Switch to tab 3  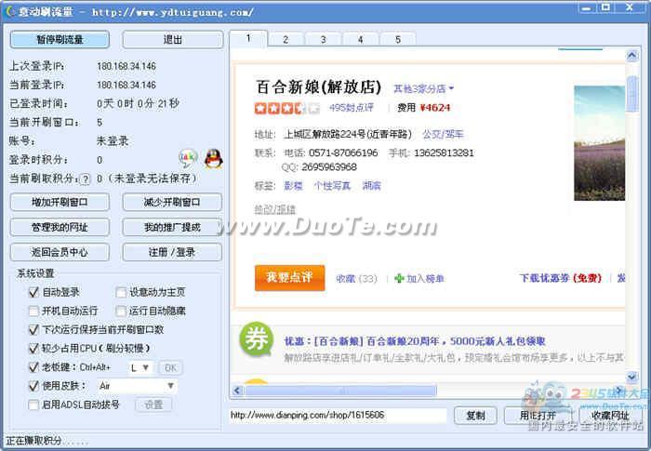pos(323,39)
